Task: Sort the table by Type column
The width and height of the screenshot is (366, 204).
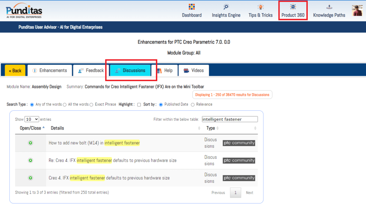Action: tap(211, 128)
